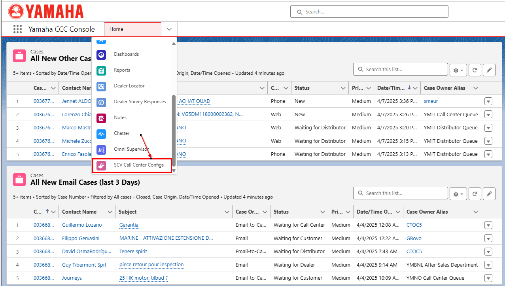This screenshot has height=286, width=505.
Task: Open Dashboards from the navigation menu
Action: click(126, 54)
